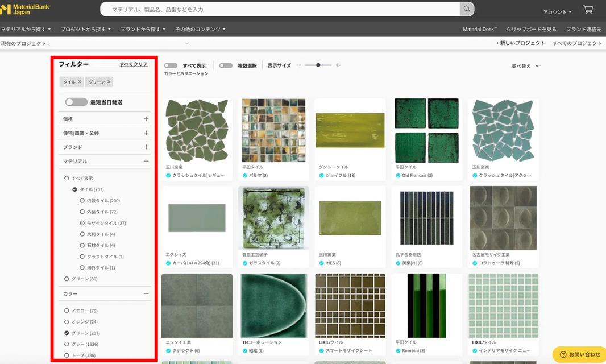This screenshot has height=364, width=606.
Task: Expand the ブランド filter section
Action: pos(146,147)
